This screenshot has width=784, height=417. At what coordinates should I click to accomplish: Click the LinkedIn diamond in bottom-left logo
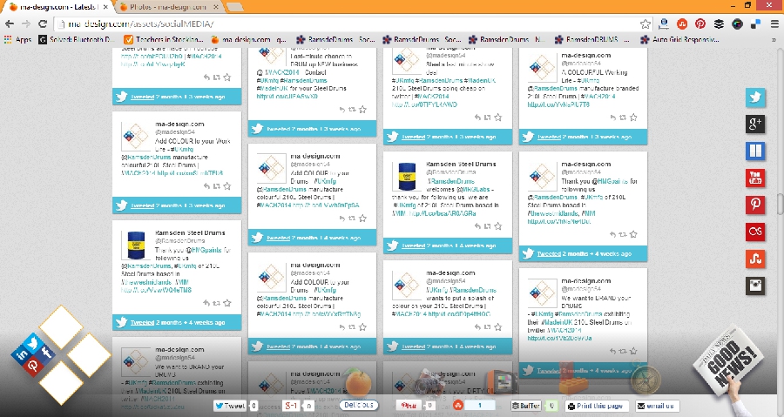pyautogui.click(x=21, y=353)
